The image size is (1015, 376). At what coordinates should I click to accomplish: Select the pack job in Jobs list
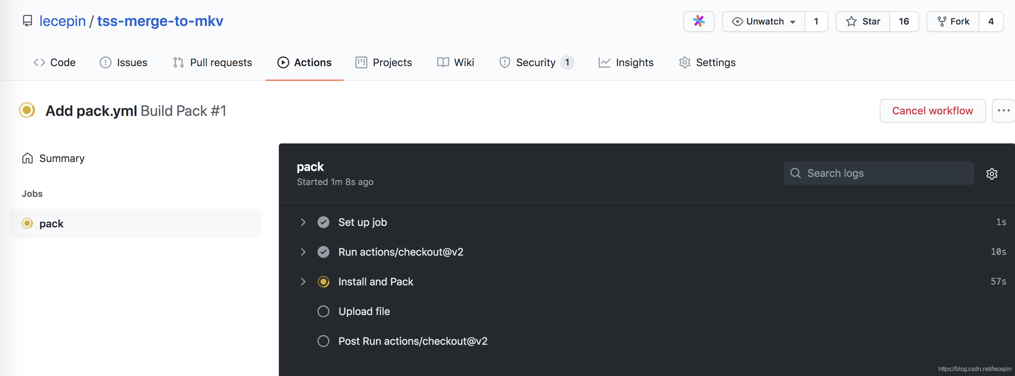click(x=135, y=224)
